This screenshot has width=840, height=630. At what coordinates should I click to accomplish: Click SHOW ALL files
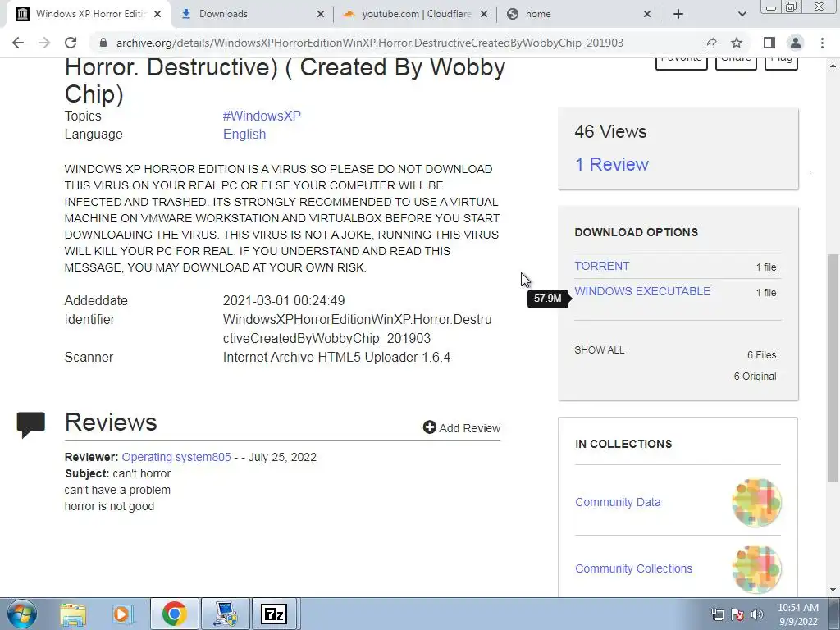pyautogui.click(x=599, y=349)
